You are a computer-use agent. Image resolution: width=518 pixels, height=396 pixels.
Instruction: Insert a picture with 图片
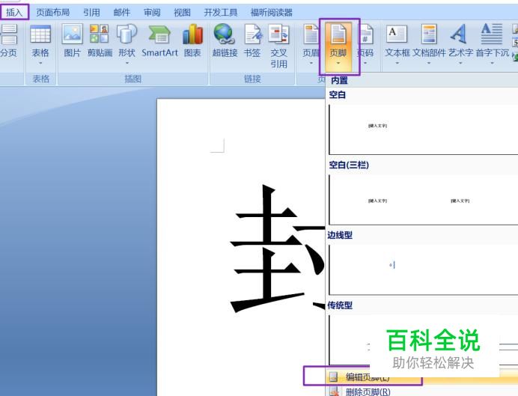coord(72,41)
